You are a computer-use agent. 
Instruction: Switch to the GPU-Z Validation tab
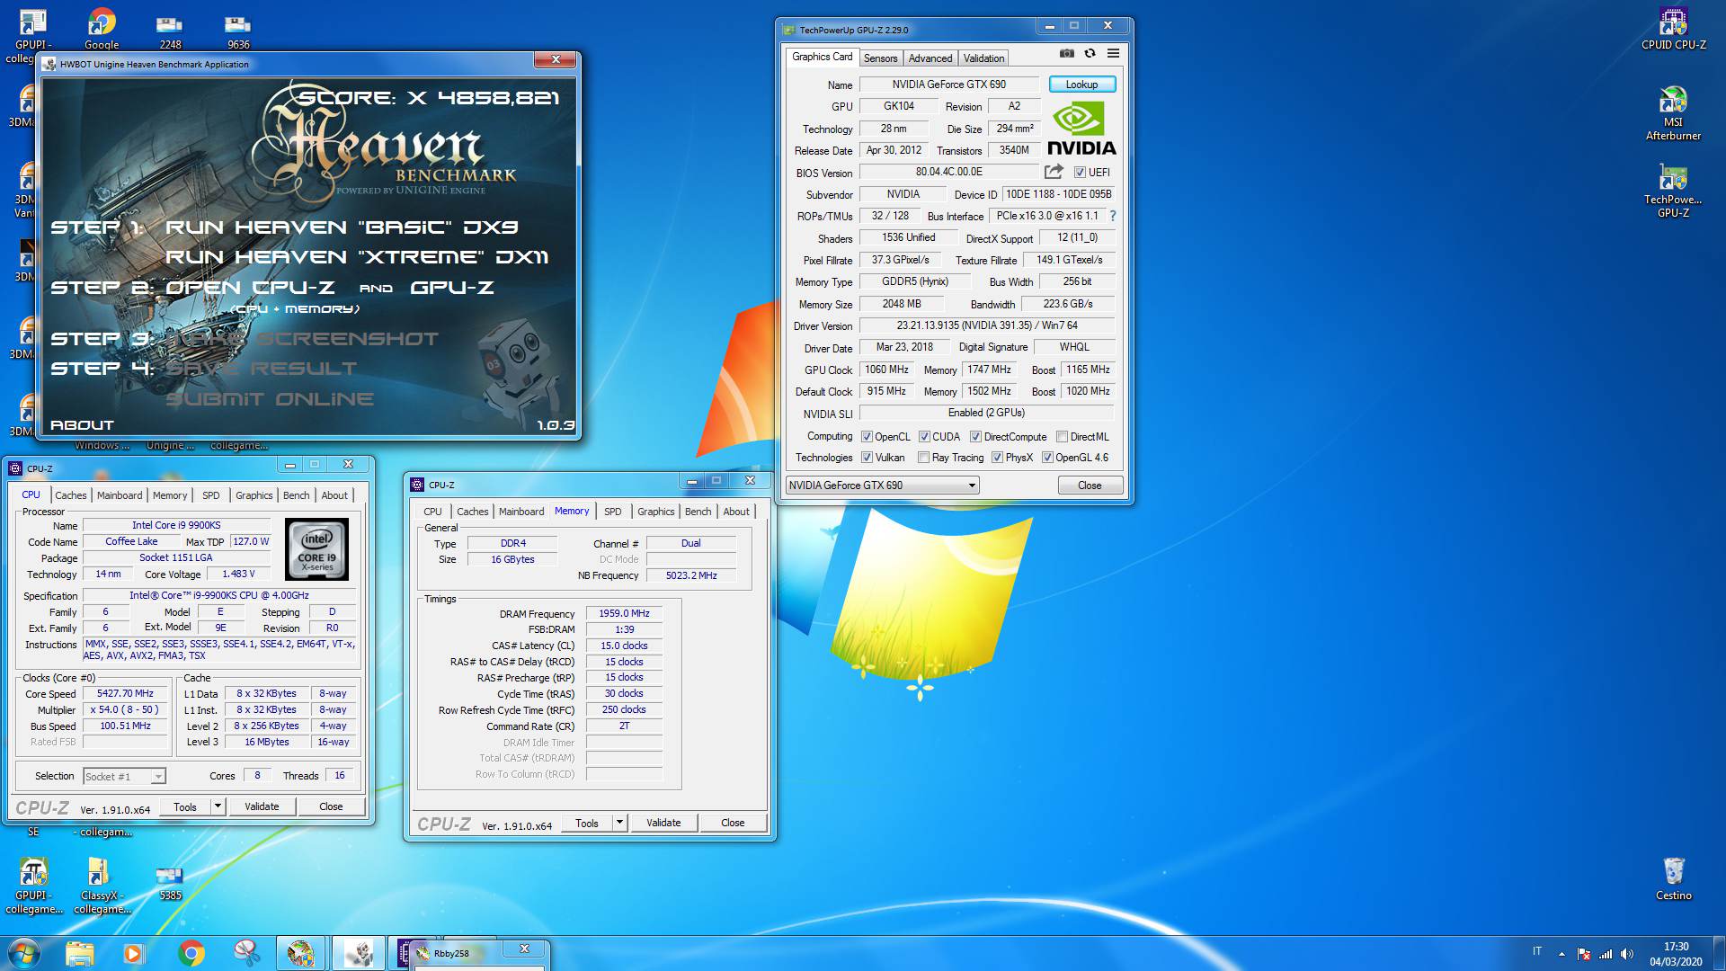pyautogui.click(x=983, y=58)
